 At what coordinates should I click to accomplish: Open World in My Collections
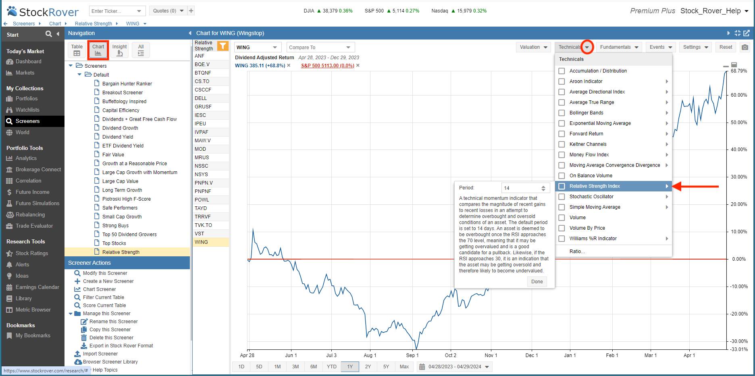tap(22, 133)
